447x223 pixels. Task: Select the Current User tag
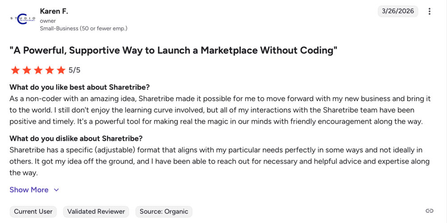[33, 211]
